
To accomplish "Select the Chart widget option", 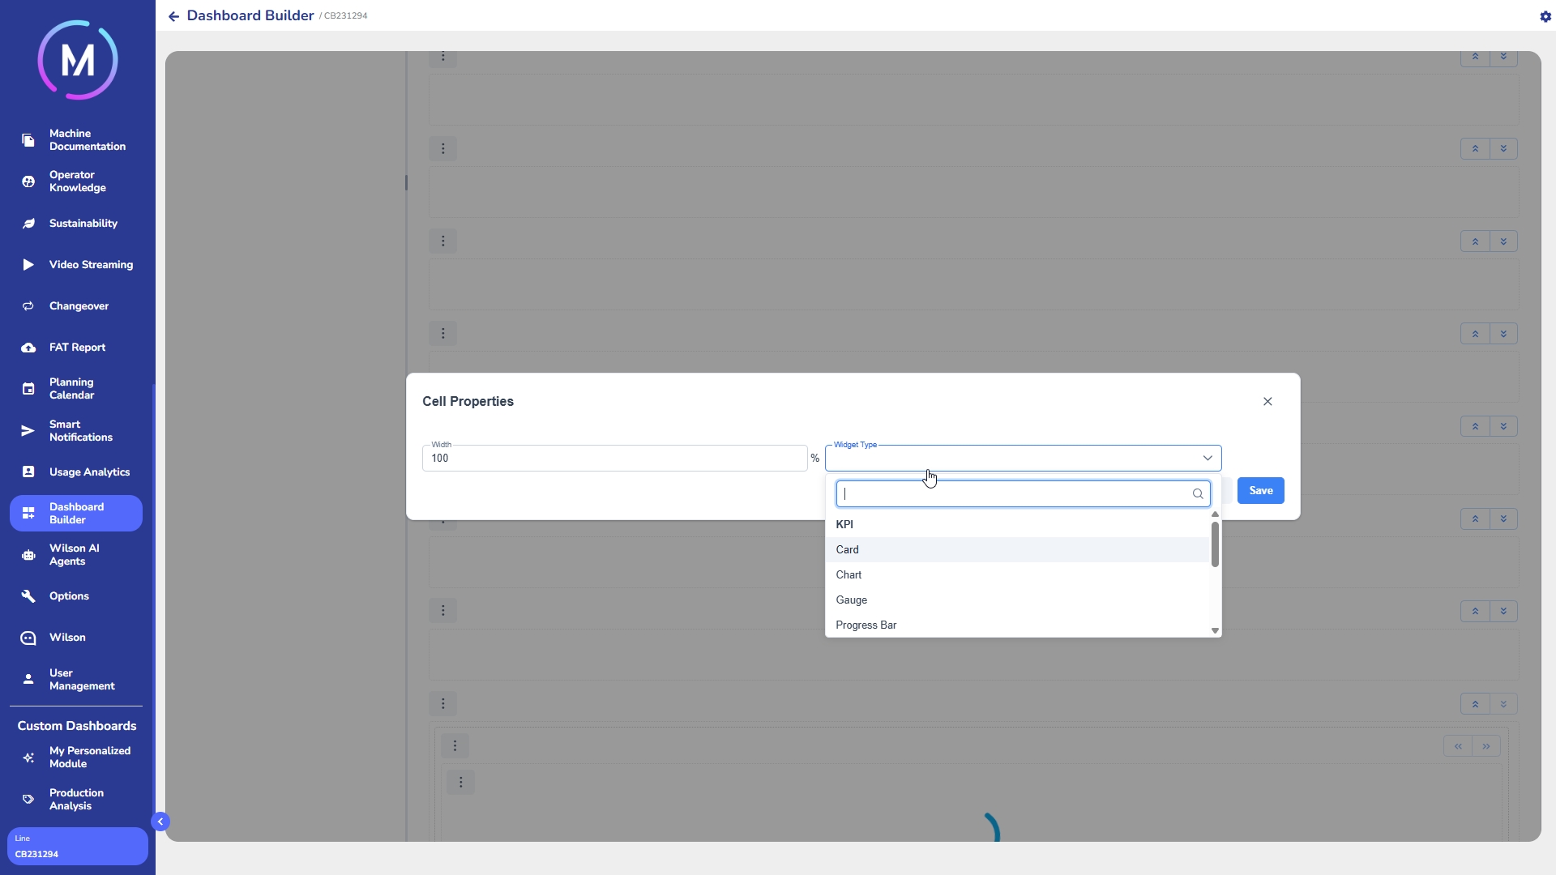I will pos(849,575).
